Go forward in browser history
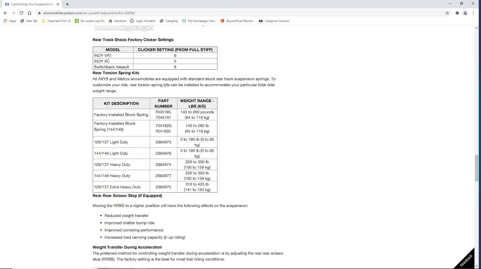The width and height of the screenshot is (481, 269). [13, 13]
